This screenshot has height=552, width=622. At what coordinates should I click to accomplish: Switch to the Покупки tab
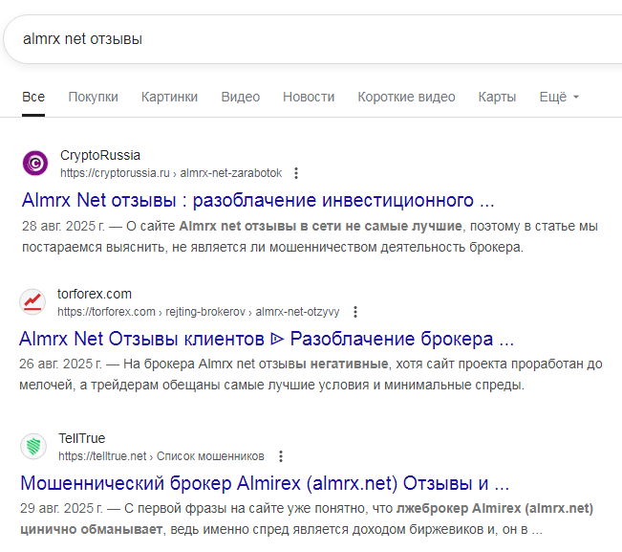(94, 97)
